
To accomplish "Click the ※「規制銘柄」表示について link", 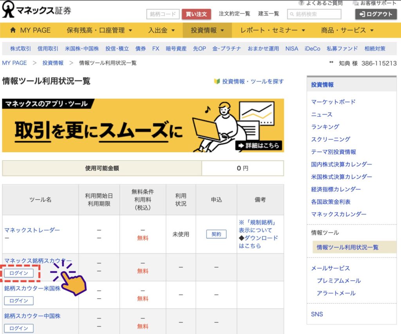I will (257, 226).
